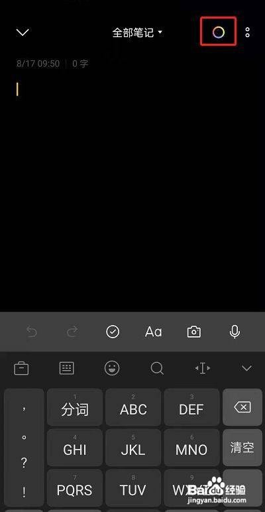The image size is (265, 512).
Task: Expand the 全部笔记 folder dropdown
Action: pos(137,32)
